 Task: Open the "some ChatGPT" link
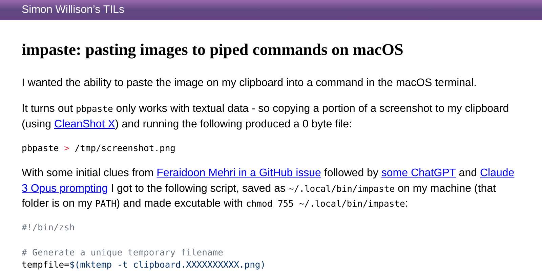pyautogui.click(x=418, y=173)
